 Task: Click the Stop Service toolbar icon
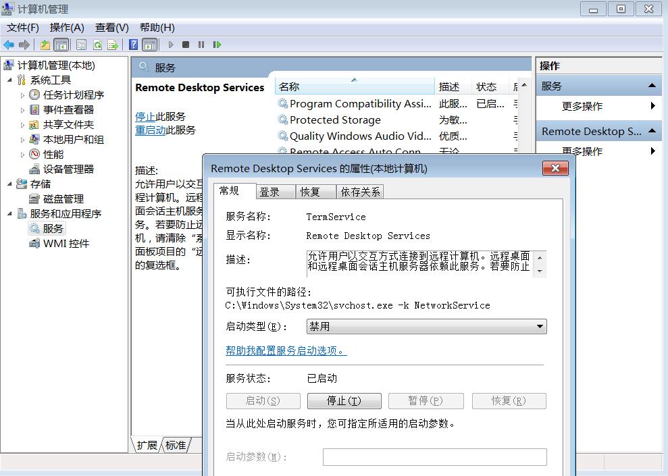184,45
